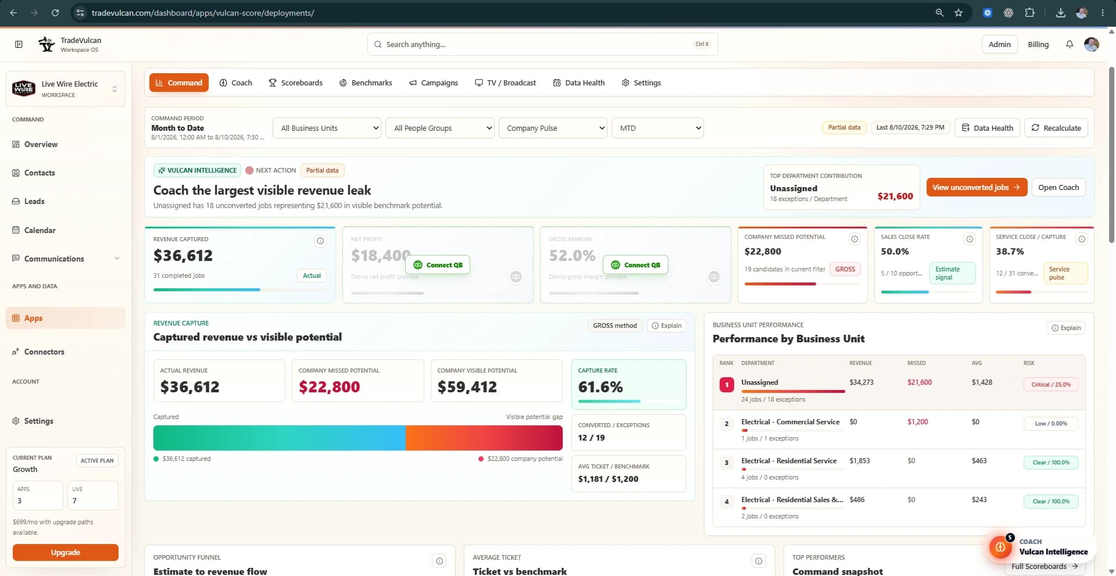Open the Scoreboards tab
The image size is (1116, 576).
tap(295, 83)
